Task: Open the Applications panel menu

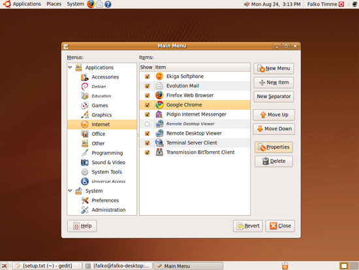Action: (x=22, y=4)
